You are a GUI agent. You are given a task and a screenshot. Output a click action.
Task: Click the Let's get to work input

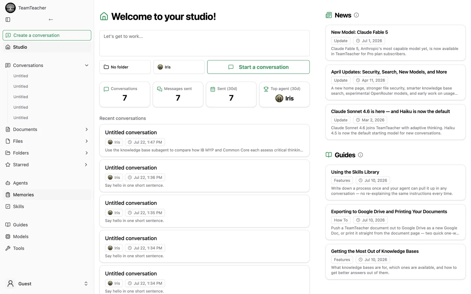click(x=204, y=43)
